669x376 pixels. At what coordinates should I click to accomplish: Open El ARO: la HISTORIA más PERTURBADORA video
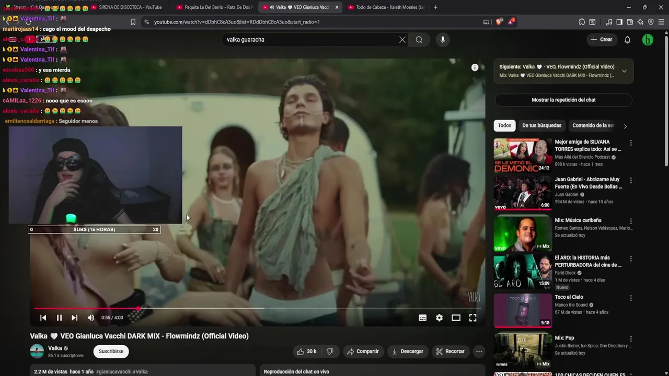(523, 271)
